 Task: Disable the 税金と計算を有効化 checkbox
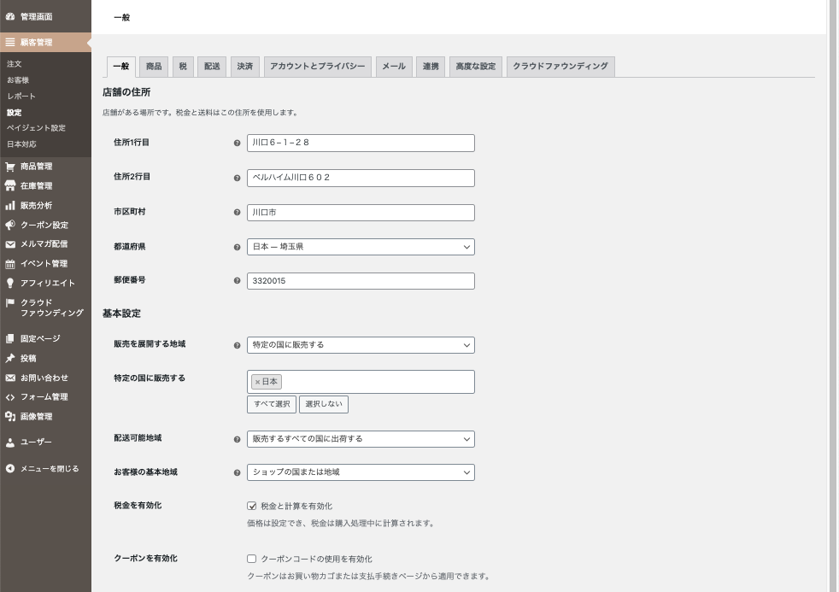252,507
